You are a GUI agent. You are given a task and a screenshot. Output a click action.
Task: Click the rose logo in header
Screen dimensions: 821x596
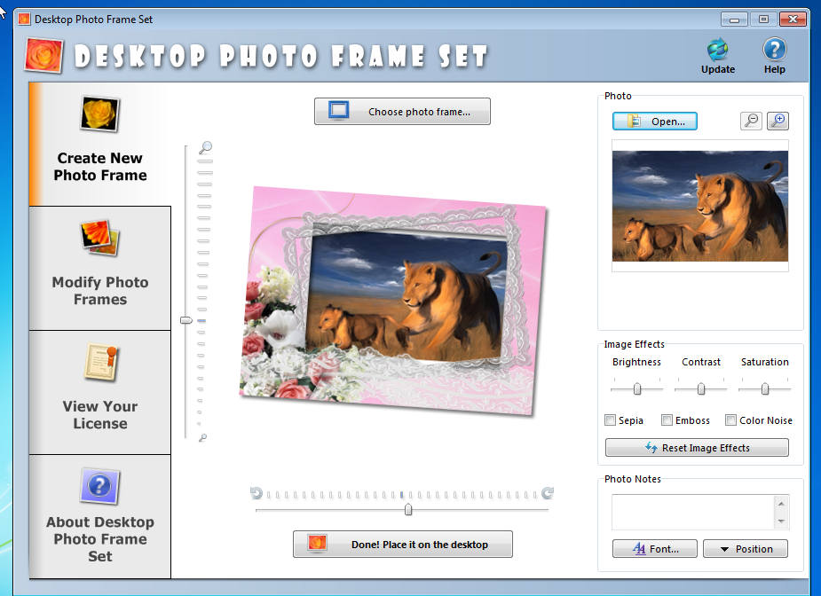tap(44, 55)
